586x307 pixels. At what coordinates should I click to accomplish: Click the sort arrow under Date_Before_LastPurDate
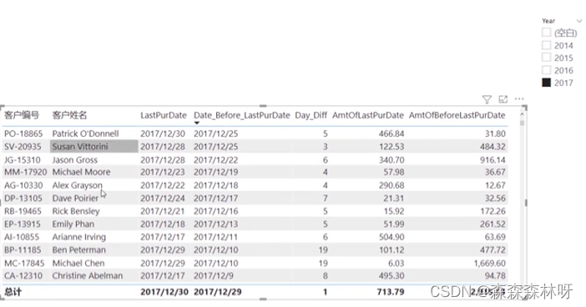pyautogui.click(x=196, y=123)
